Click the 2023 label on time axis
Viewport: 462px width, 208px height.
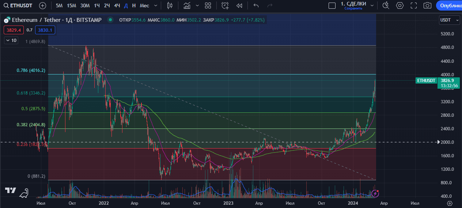pyautogui.click(x=228, y=203)
